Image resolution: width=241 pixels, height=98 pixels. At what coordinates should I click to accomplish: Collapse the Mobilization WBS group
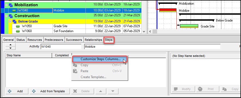6,5
